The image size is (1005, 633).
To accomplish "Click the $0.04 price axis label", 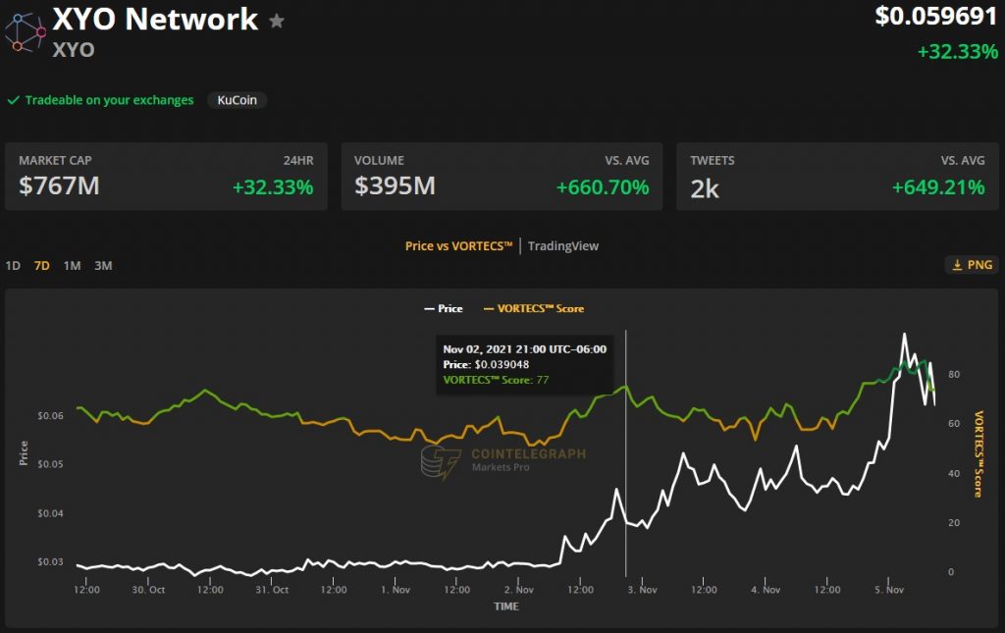I will pyautogui.click(x=51, y=513).
